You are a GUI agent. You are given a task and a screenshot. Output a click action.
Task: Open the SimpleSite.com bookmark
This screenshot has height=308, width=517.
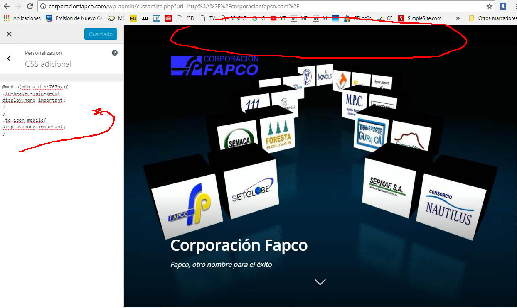pyautogui.click(x=419, y=18)
